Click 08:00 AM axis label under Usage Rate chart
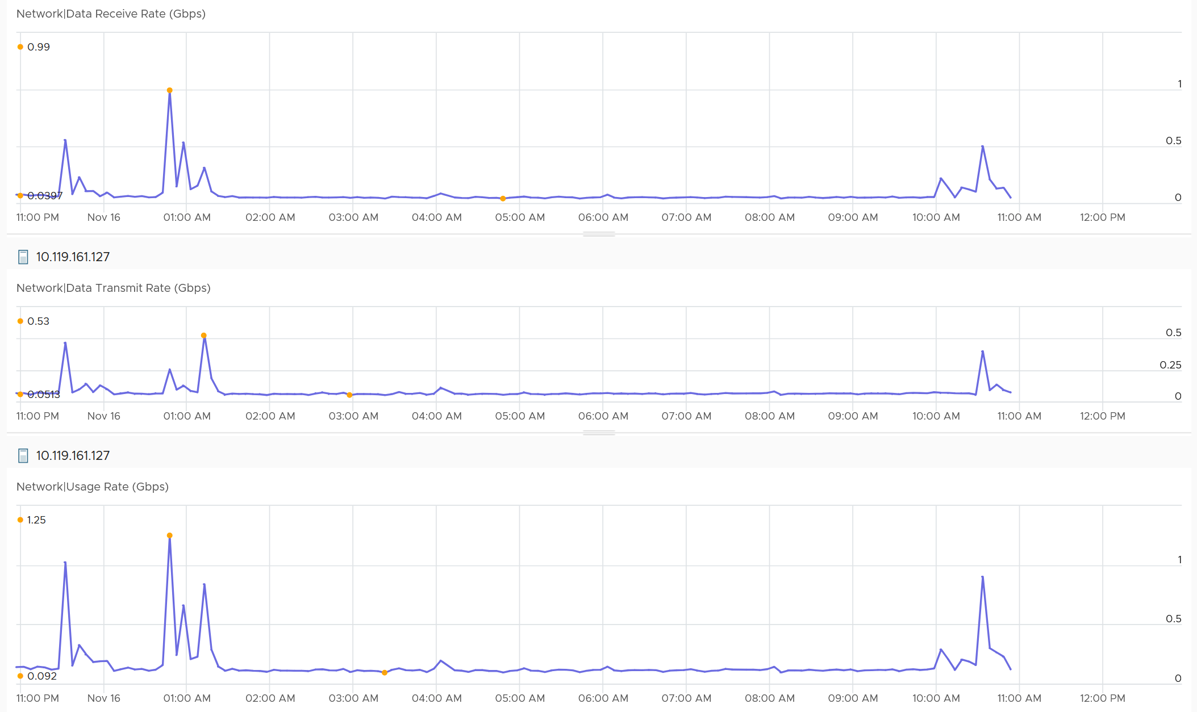 (770, 698)
